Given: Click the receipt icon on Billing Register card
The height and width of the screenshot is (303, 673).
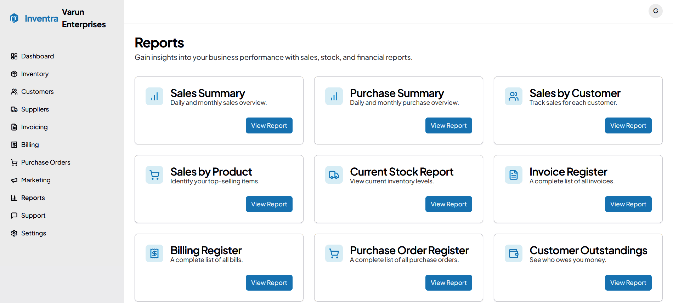Looking at the screenshot, I should [x=154, y=253].
